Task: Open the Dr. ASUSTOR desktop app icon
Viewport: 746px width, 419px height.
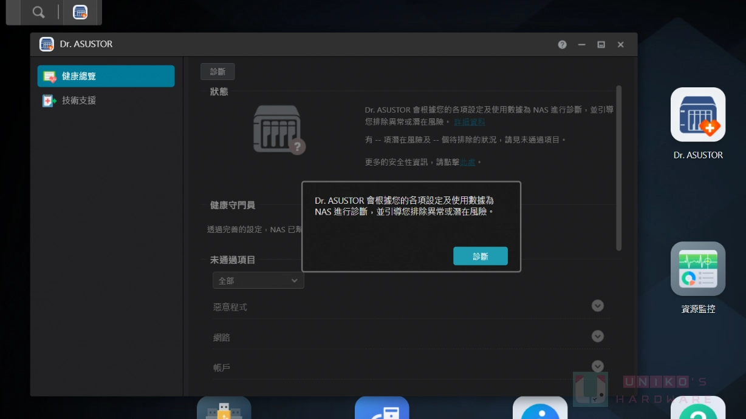Action: click(x=698, y=115)
